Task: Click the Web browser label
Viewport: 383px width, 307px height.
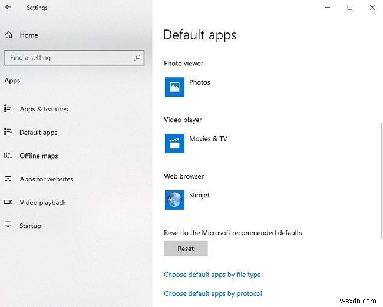Action: (x=184, y=176)
